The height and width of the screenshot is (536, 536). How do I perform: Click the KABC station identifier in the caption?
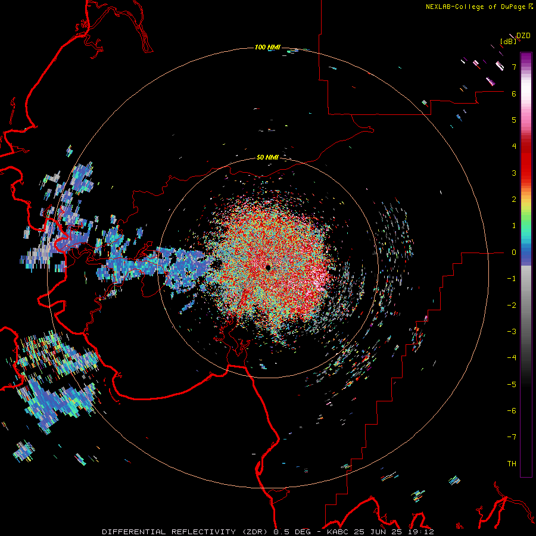336,532
